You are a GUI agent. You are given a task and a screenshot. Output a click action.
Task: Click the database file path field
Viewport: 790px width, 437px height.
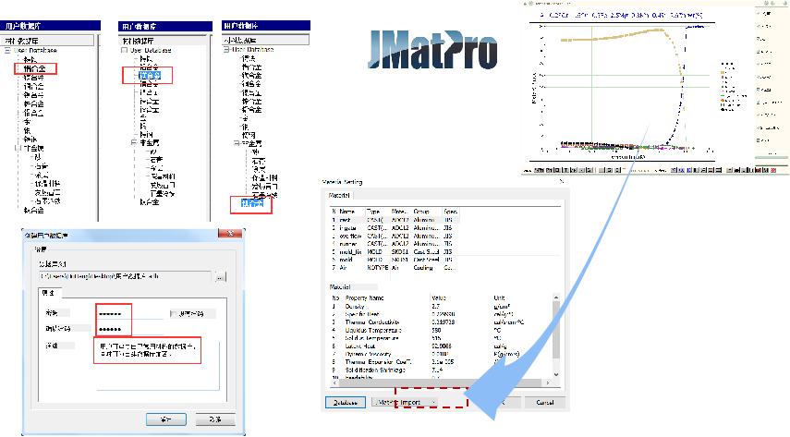coord(126,276)
